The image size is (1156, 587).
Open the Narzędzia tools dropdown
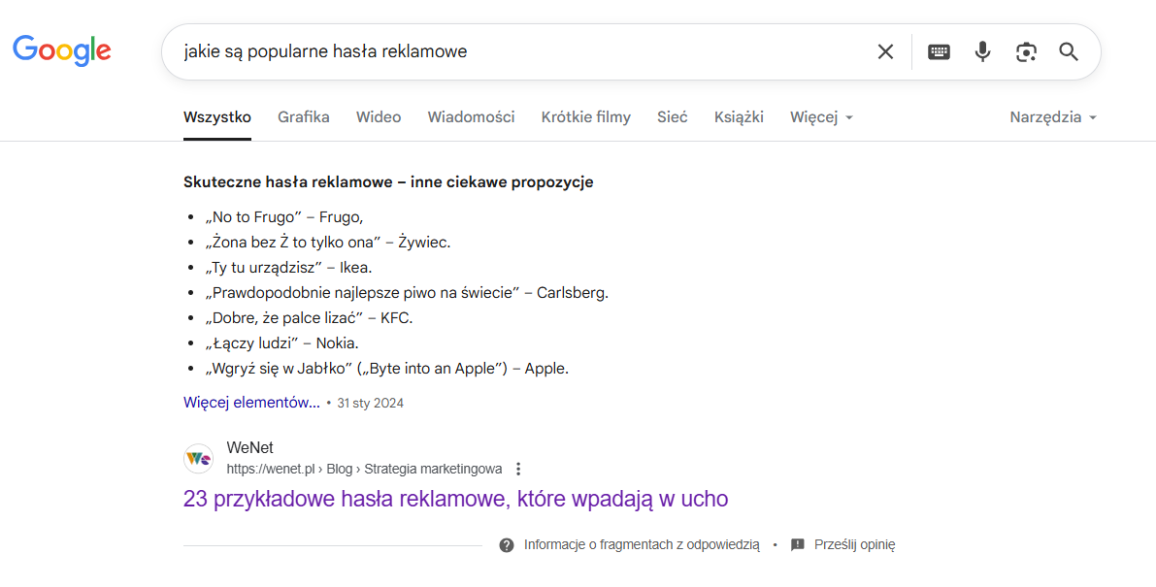(x=1052, y=117)
